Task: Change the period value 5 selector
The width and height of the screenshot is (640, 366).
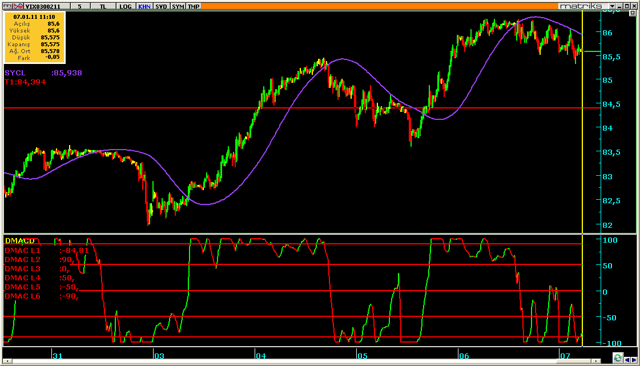Action: click(80, 6)
